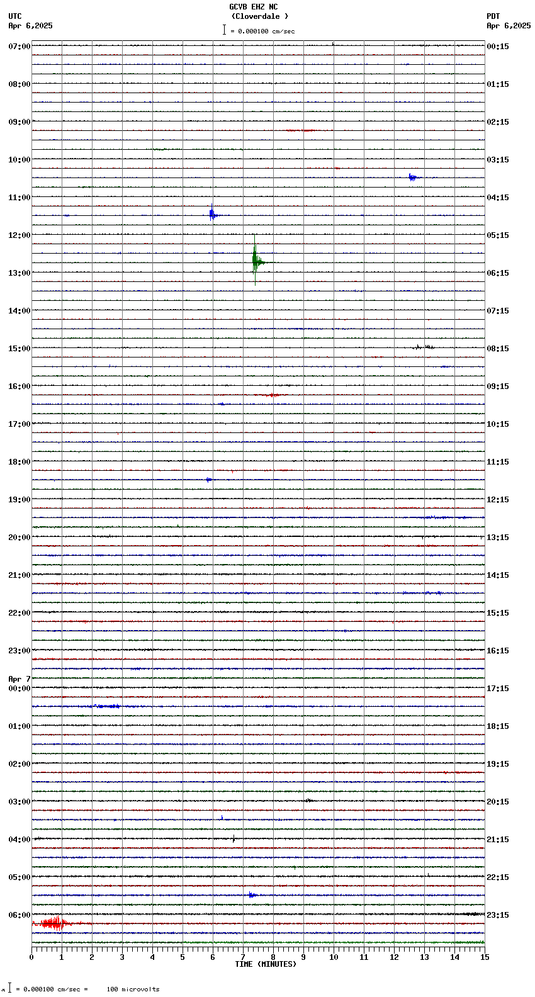
Task: Click the (Cloverdale) station name label
Action: [259, 16]
